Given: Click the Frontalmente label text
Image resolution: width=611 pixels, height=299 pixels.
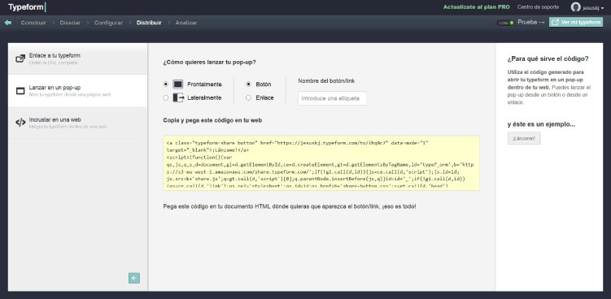Looking at the screenshot, I should click(x=204, y=84).
